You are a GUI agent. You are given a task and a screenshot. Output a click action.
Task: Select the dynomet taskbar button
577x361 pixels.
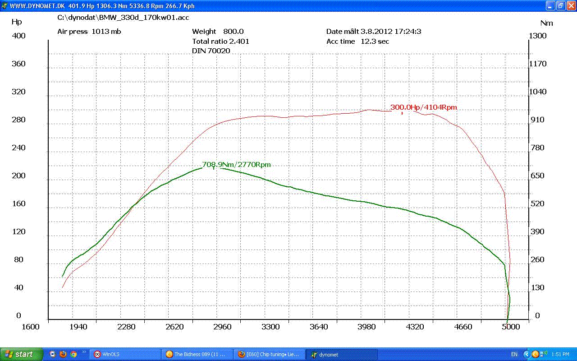coord(341,354)
